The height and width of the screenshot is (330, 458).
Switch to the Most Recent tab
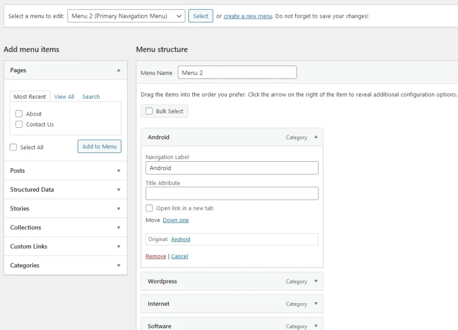[x=30, y=96]
